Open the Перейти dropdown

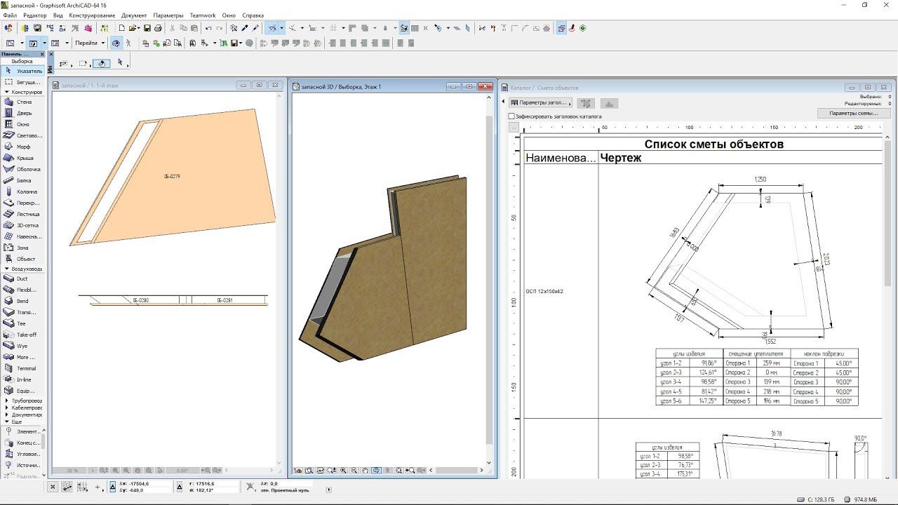pos(88,43)
